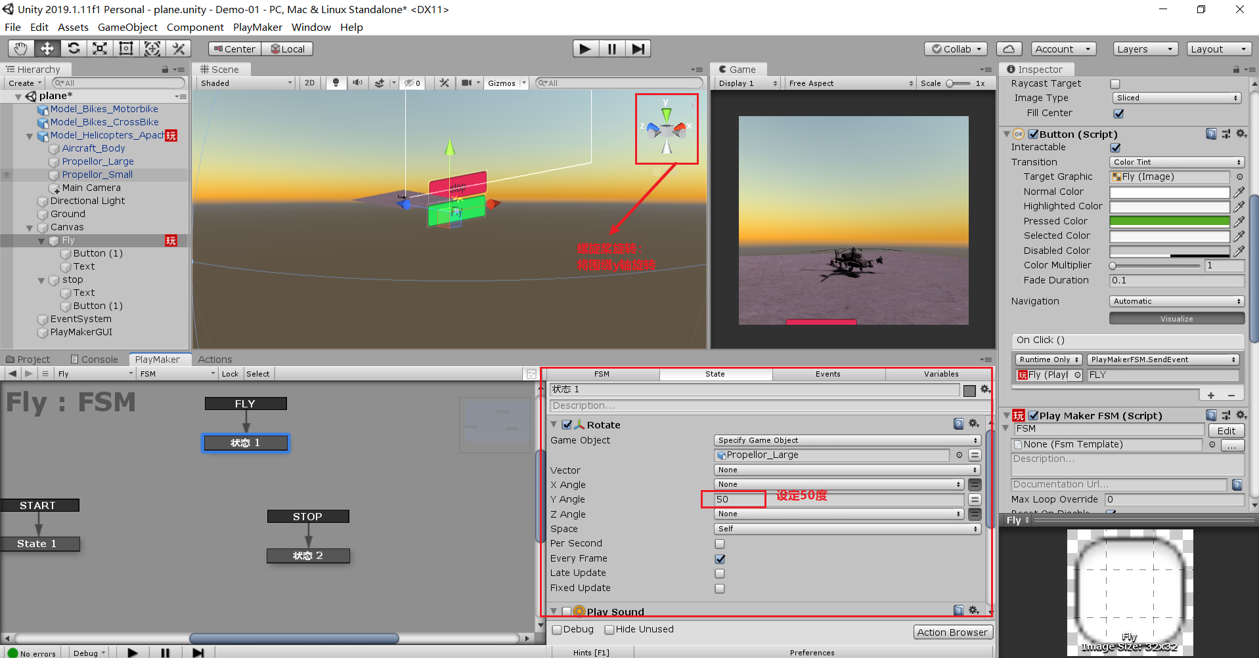The width and height of the screenshot is (1259, 658).
Task: Switch to the Events tab in PlayMaker
Action: (828, 374)
